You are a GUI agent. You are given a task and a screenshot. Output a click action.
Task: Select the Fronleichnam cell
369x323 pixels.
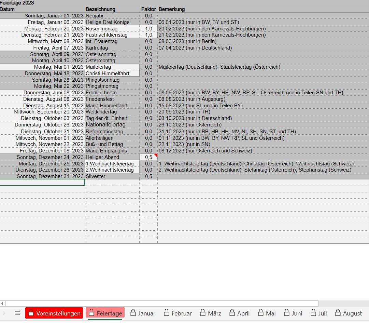coord(112,93)
